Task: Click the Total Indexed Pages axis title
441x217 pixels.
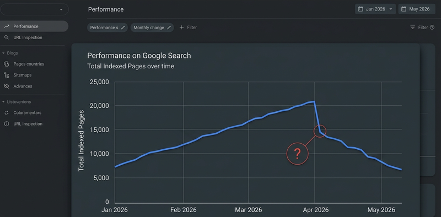Action: coord(81,140)
